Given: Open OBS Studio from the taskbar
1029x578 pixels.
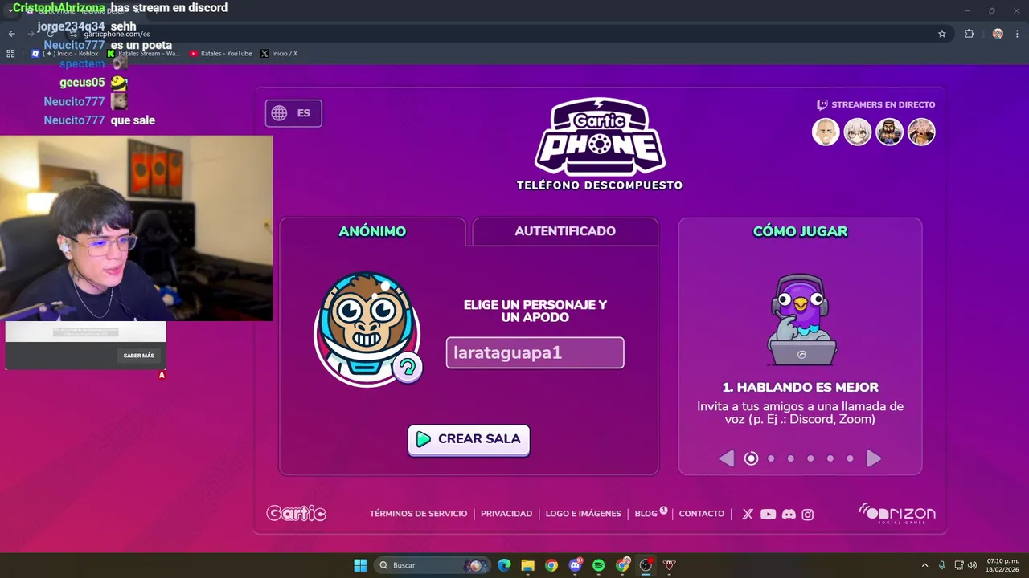Looking at the screenshot, I should pos(646,565).
